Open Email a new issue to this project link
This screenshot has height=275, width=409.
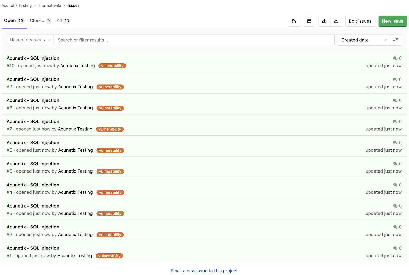point(204,271)
